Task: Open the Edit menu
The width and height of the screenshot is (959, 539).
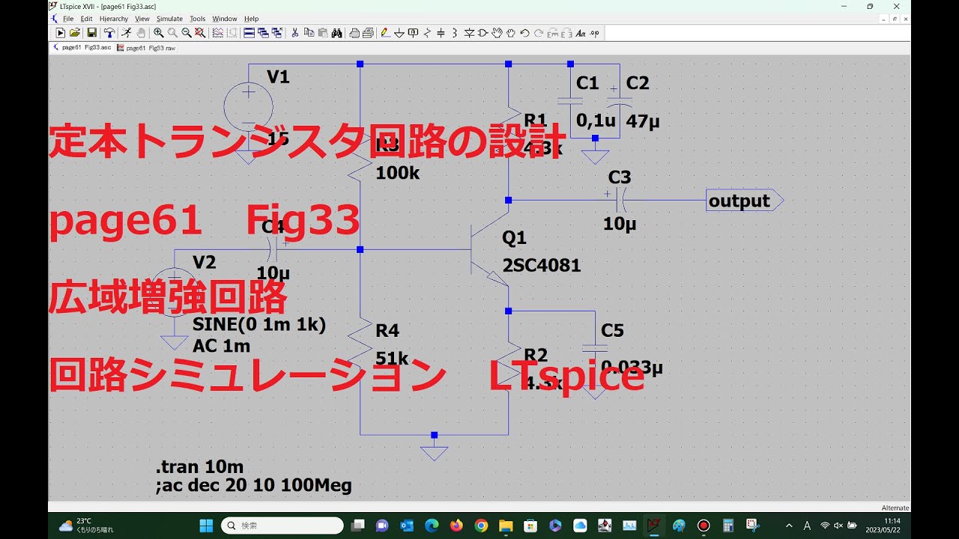Action: coord(87,19)
